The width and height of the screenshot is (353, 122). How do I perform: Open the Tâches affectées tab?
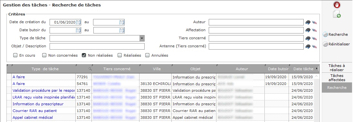click(x=337, y=78)
